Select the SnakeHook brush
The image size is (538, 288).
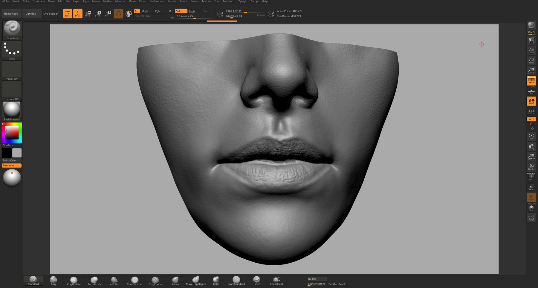coord(276,280)
